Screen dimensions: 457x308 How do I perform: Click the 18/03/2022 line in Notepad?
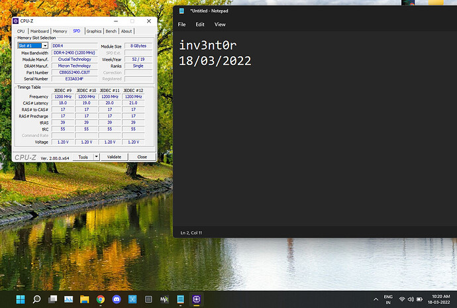coord(215,61)
